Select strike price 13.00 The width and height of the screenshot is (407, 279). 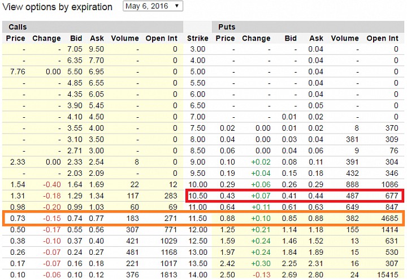pos(197,253)
